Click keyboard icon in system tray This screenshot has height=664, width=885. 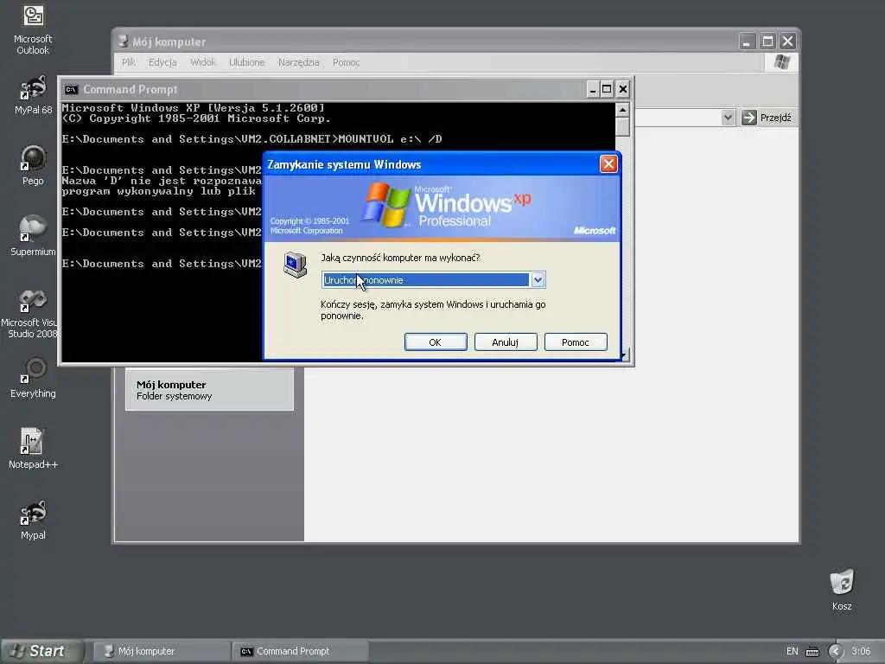(812, 652)
